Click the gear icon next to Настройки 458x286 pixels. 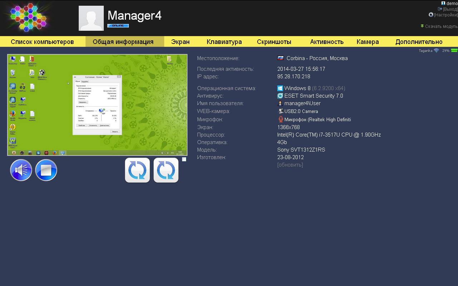(431, 15)
